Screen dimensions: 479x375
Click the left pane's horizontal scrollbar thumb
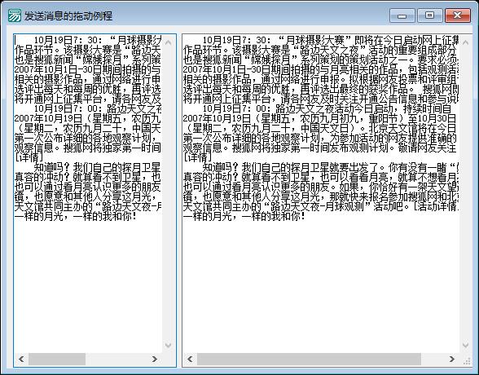point(57,359)
